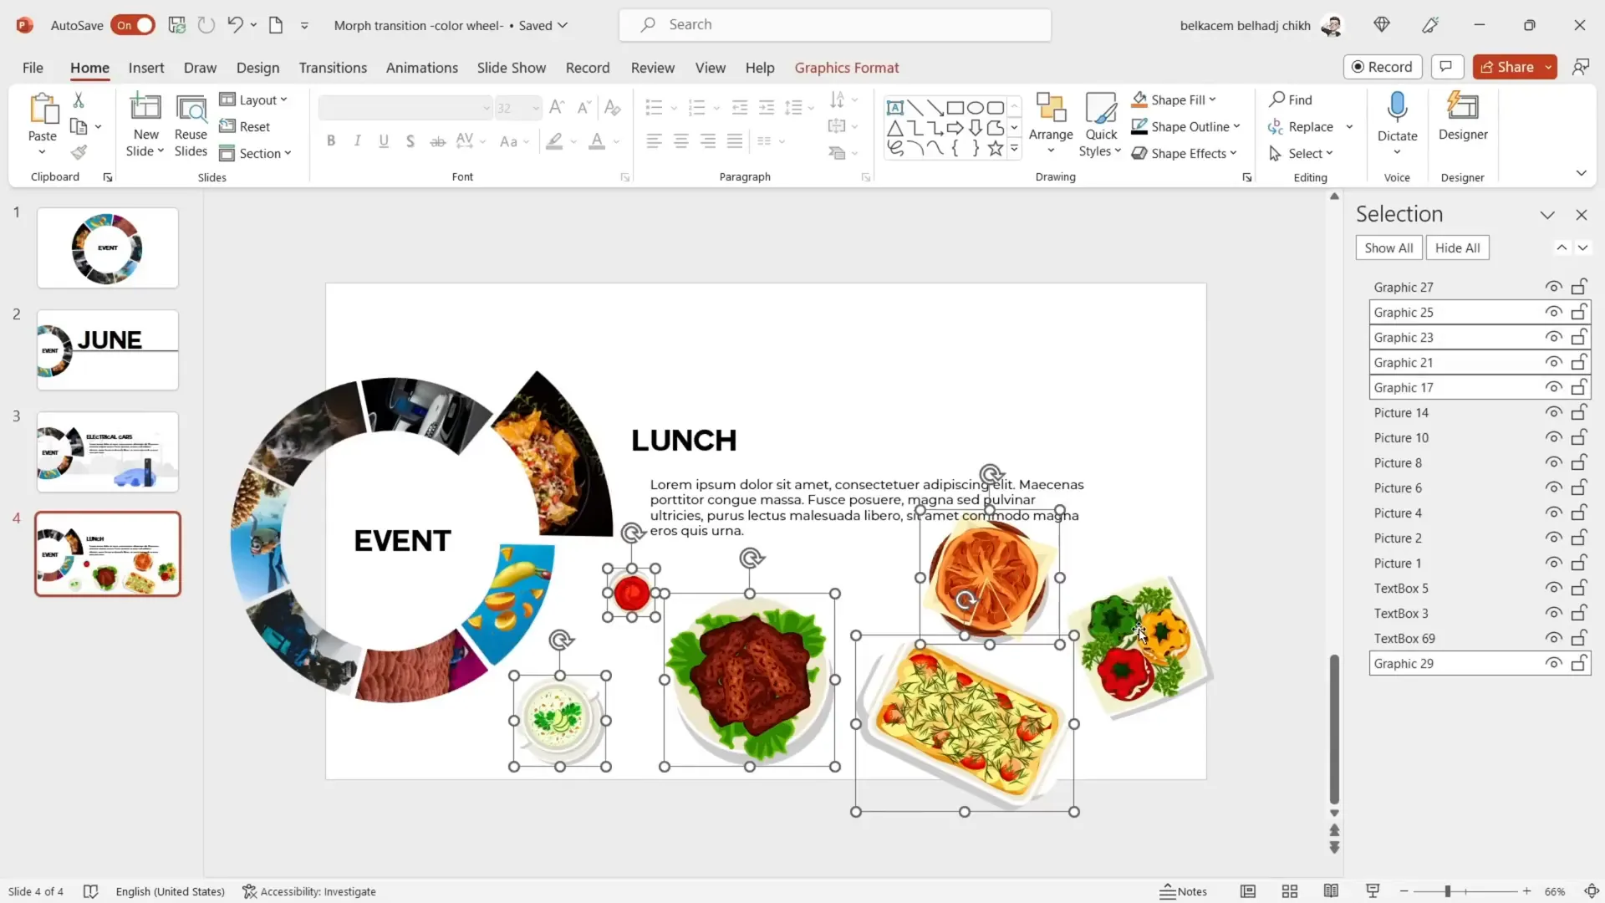Click the Show All button

click(x=1388, y=247)
